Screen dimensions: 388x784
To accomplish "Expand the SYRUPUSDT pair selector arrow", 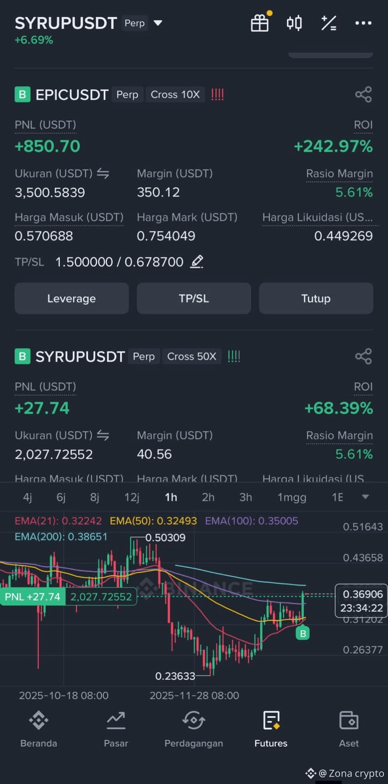I will click(158, 23).
